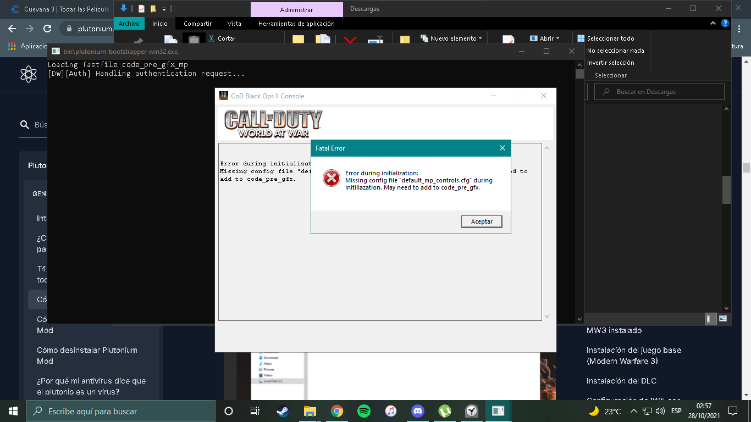The height and width of the screenshot is (422, 751).
Task: Open Spotify from taskbar
Action: pyautogui.click(x=364, y=411)
